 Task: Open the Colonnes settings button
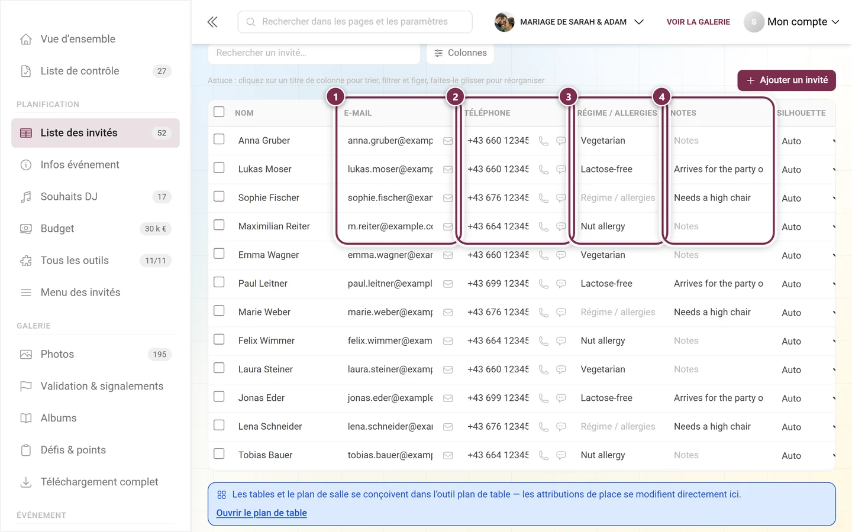point(460,53)
